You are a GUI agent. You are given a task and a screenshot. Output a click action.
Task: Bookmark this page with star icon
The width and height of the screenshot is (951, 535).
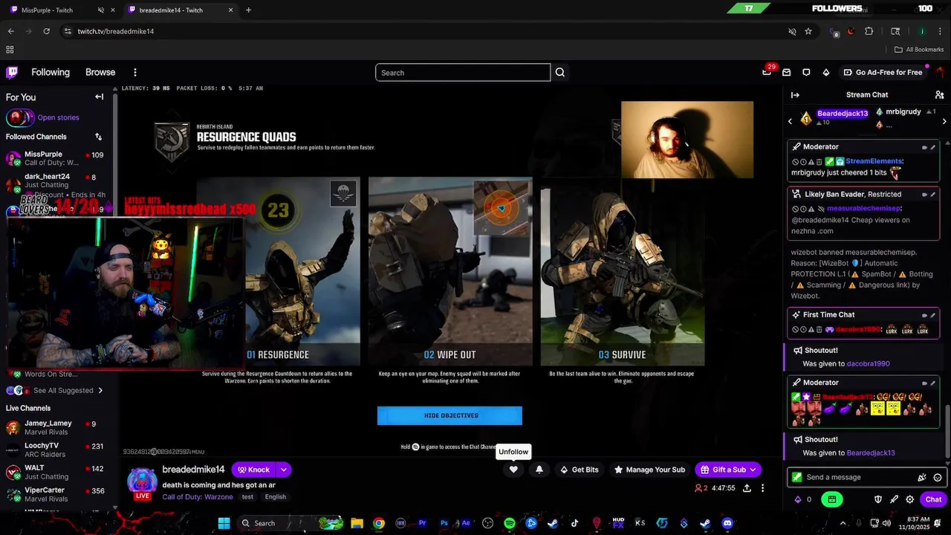pos(808,31)
